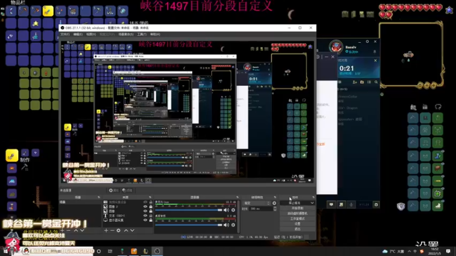The height and width of the screenshot is (256, 456).
Task: Open the 工具(T) menu in OBS
Action: (141, 34)
